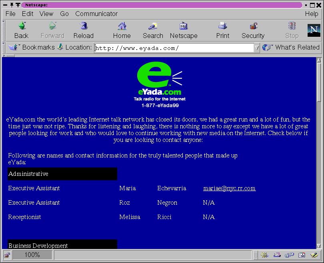Expand the collapsed personal toolbar tab
Viewport: 324px width, 263px height.
[8, 56]
